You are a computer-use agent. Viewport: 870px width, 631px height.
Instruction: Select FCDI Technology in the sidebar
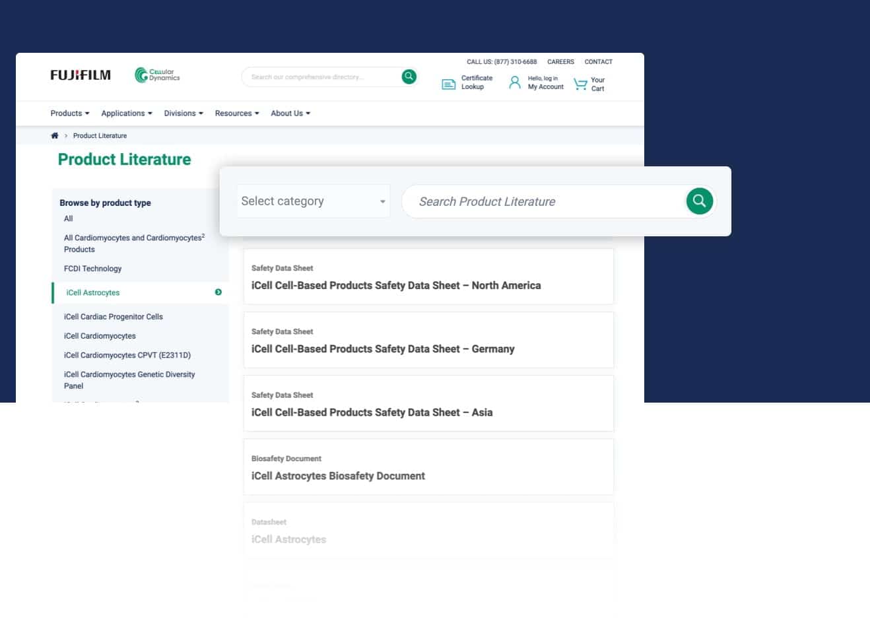[x=92, y=269]
